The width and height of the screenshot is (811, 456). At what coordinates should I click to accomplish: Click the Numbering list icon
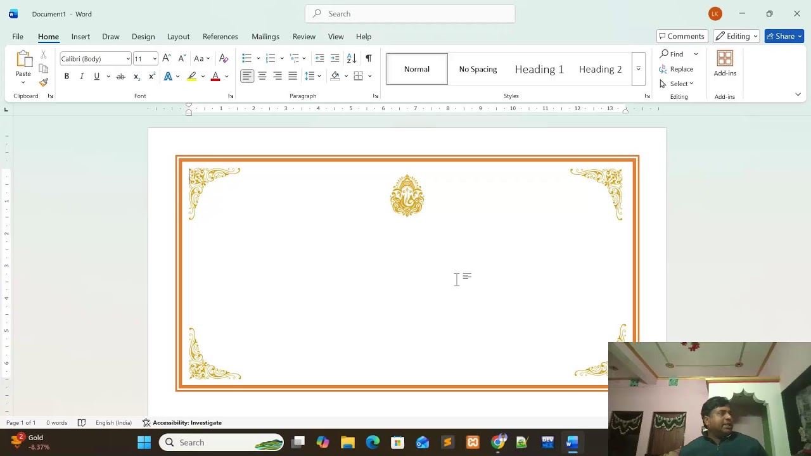point(271,58)
